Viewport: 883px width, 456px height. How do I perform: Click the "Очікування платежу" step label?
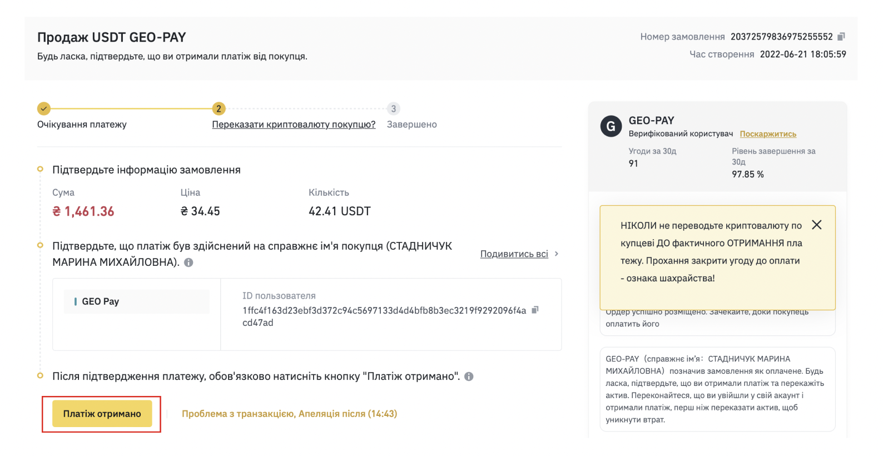[82, 125]
